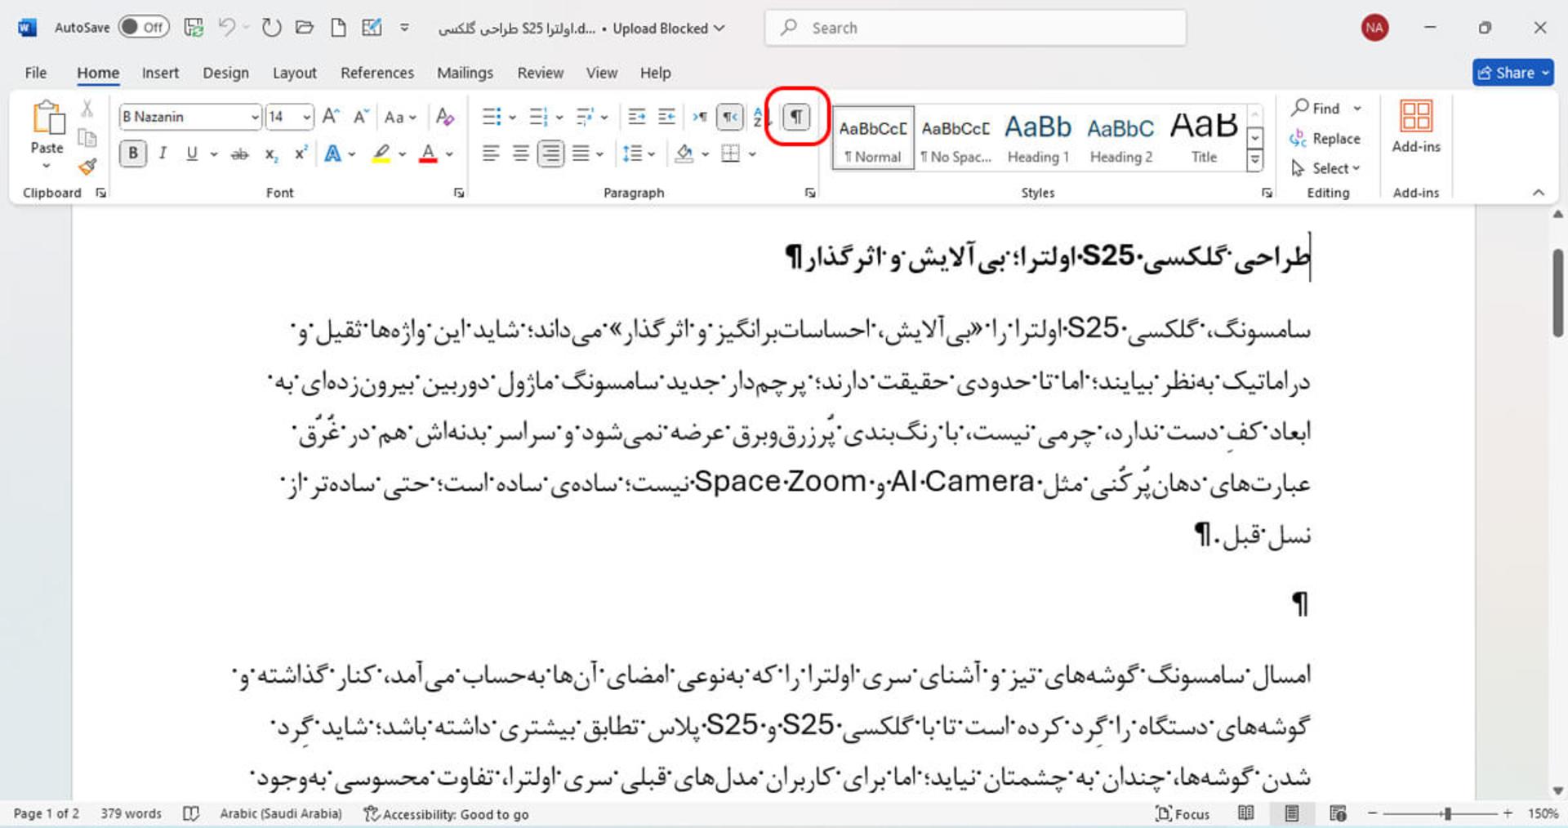Toggle the Show/Hide paragraph marks button

(796, 117)
